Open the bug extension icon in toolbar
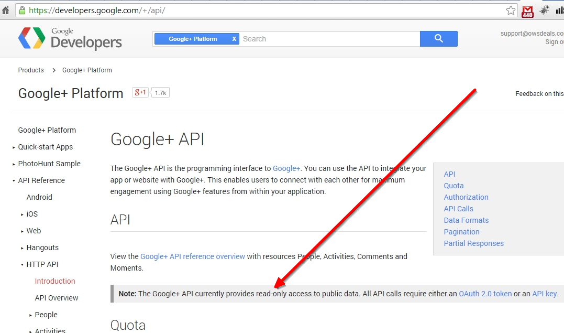564x333 pixels. point(545,10)
